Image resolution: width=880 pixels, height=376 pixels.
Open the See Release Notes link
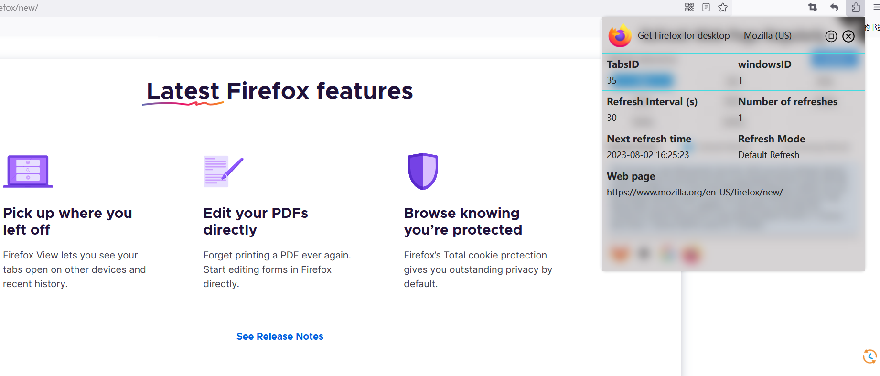(x=280, y=336)
